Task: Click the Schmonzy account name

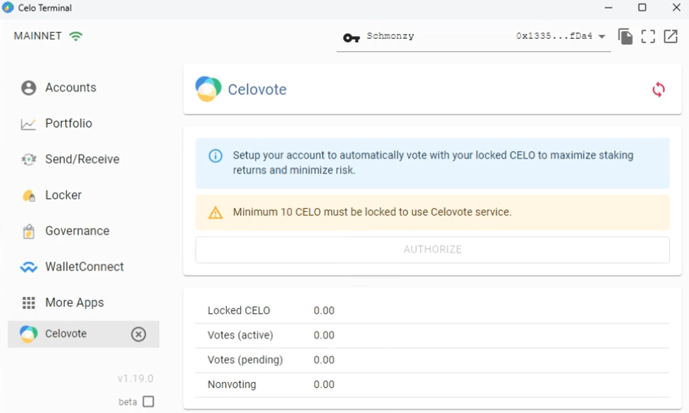Action: coord(390,36)
